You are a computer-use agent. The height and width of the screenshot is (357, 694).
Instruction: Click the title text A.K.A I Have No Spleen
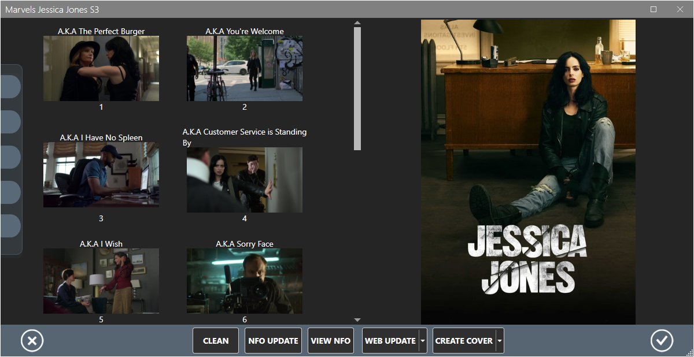click(101, 137)
